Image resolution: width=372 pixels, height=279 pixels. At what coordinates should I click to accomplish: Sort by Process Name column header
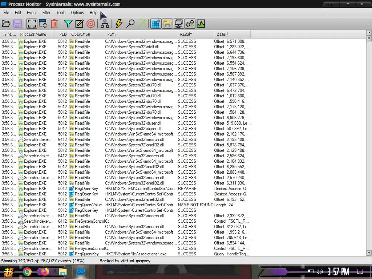click(x=36, y=34)
